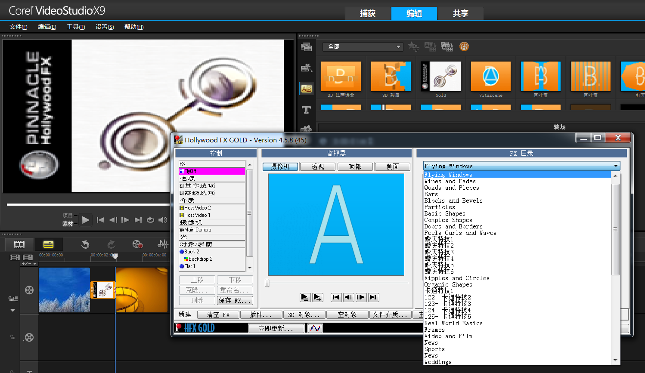645x373 pixels.
Task: Click the Flying Windows combo box arrow
Action: [616, 166]
